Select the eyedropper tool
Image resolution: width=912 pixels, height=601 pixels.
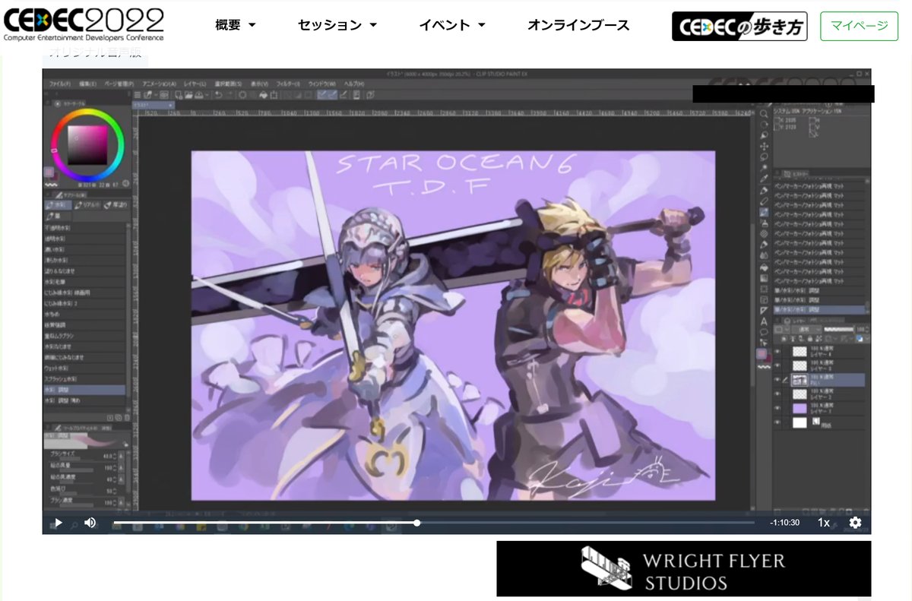tap(764, 178)
